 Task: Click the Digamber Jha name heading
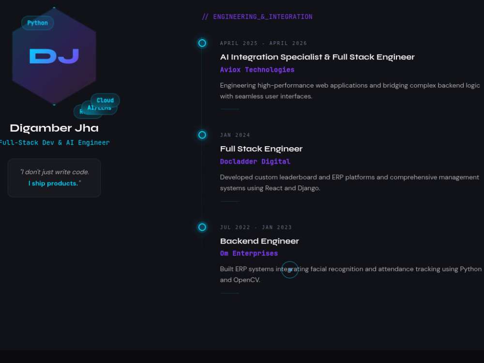click(54, 128)
